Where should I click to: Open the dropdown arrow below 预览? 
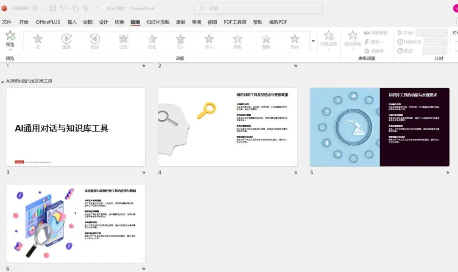(10, 50)
